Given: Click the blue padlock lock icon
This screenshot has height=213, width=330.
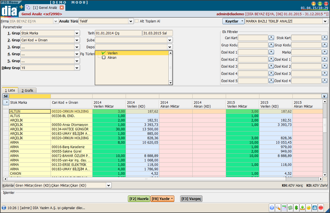Looking at the screenshot, I should pos(315,208).
